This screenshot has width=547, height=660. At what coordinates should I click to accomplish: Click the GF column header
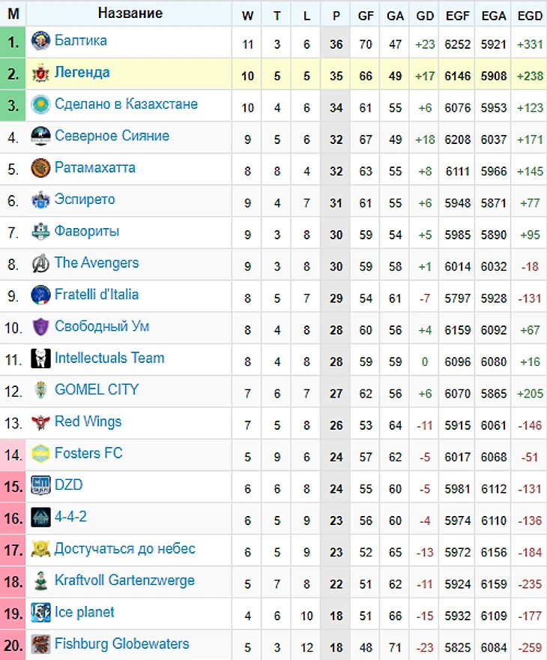[366, 14]
